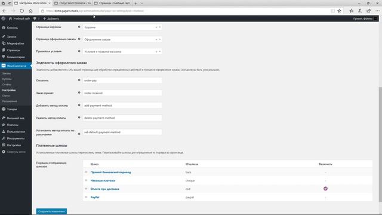Open Чековые платежи gateway link
382x215 pixels.
coord(103,180)
